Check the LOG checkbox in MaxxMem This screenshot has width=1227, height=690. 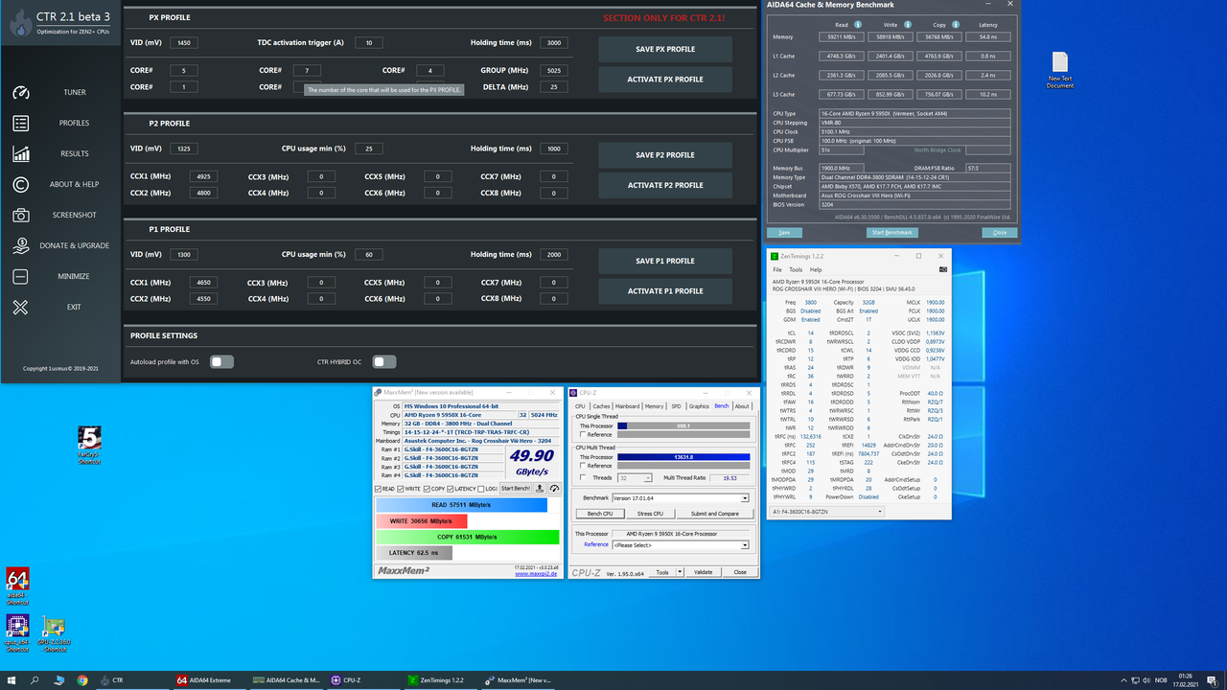(x=481, y=489)
